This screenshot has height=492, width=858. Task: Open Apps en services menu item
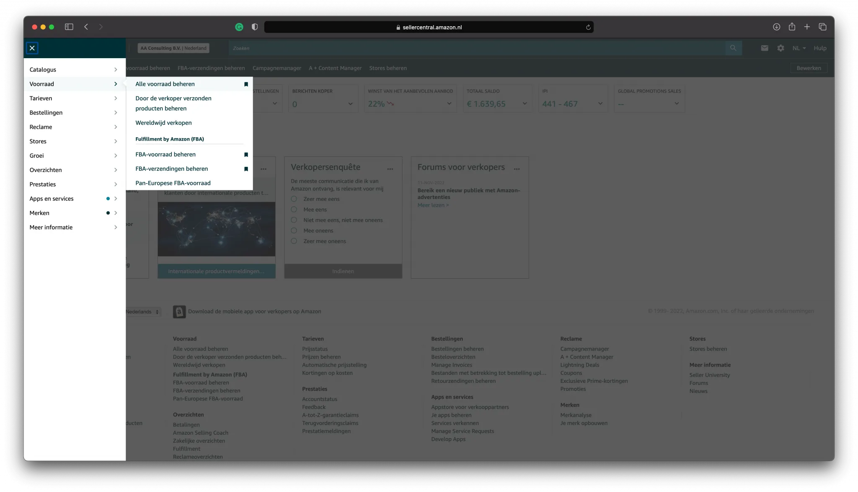click(75, 199)
